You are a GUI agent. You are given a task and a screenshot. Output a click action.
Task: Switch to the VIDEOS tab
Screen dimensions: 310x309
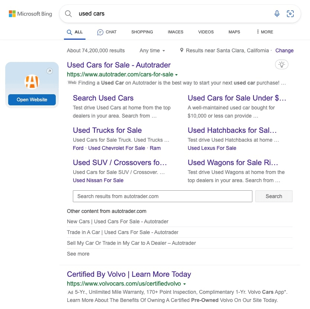tap(206, 32)
